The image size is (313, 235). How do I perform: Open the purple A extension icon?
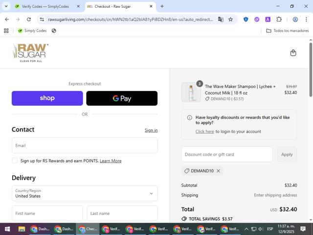pyautogui.click(x=268, y=20)
